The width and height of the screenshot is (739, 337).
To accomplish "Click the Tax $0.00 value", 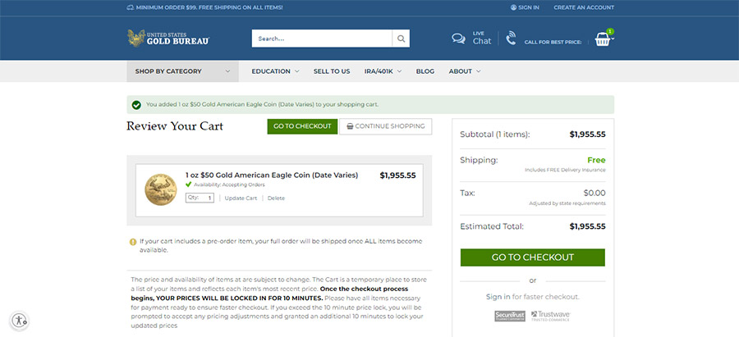I will pos(594,193).
